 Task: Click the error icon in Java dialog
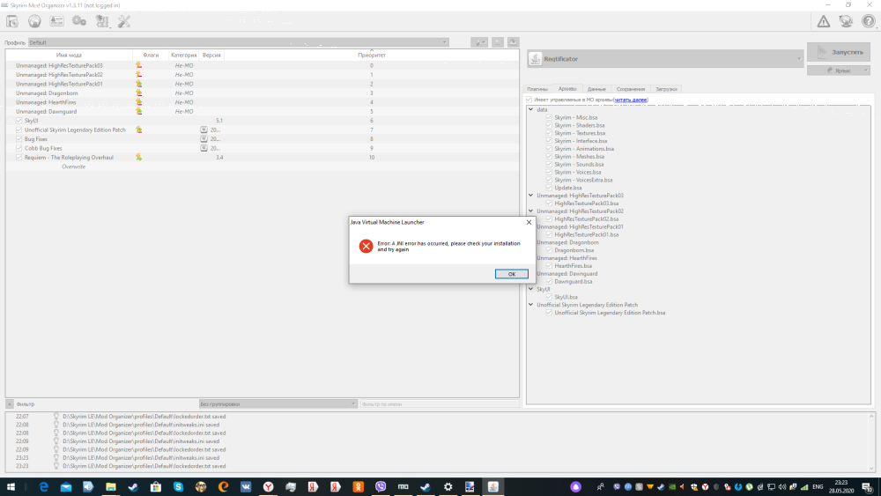(x=366, y=246)
